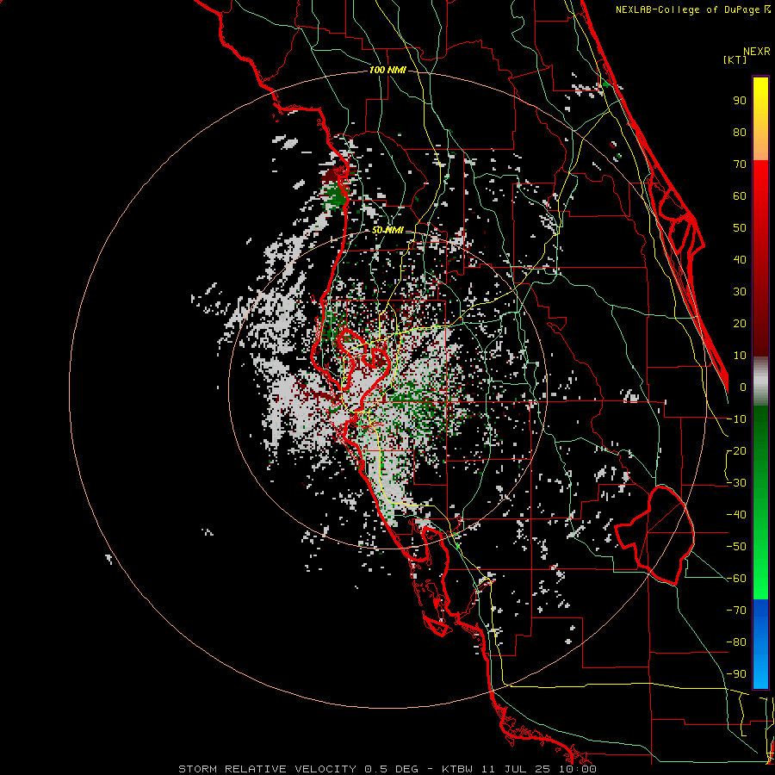
Task: Click the 90 value on velocity scale
Action: 740,101
